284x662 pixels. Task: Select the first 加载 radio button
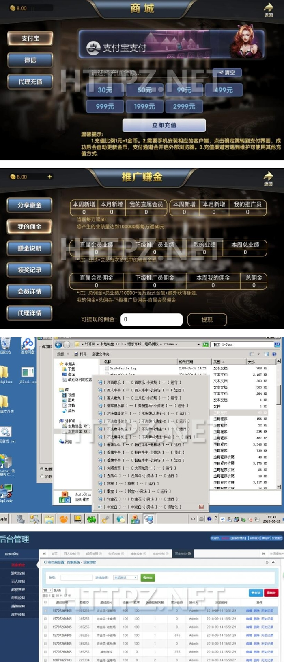(x=42, y=469)
